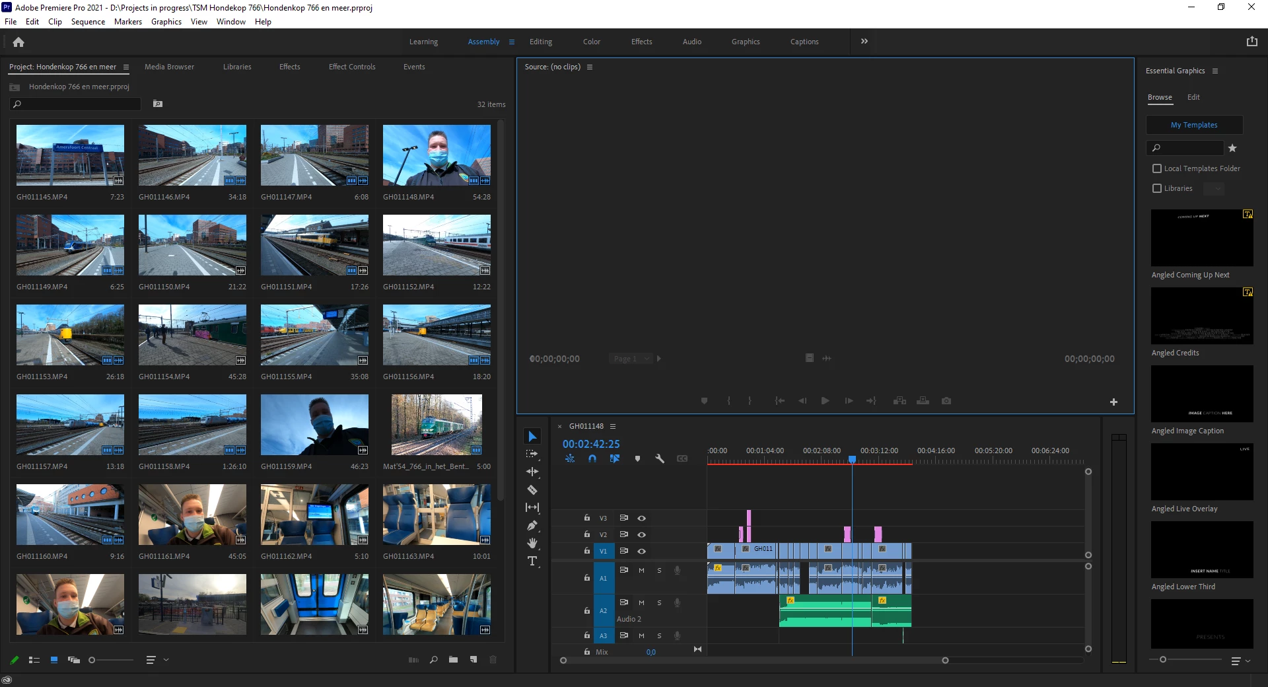
Task: Click My Templates button
Action: click(x=1194, y=125)
